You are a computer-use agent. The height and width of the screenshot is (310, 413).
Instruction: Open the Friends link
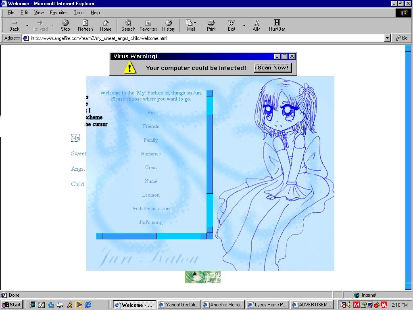(x=151, y=126)
